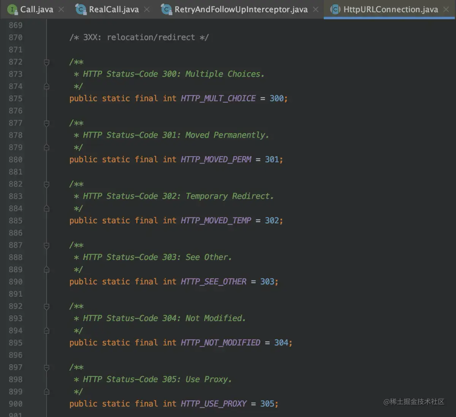The width and height of the screenshot is (456, 417).
Task: Click line number 875 in gutter
Action: click(x=16, y=99)
